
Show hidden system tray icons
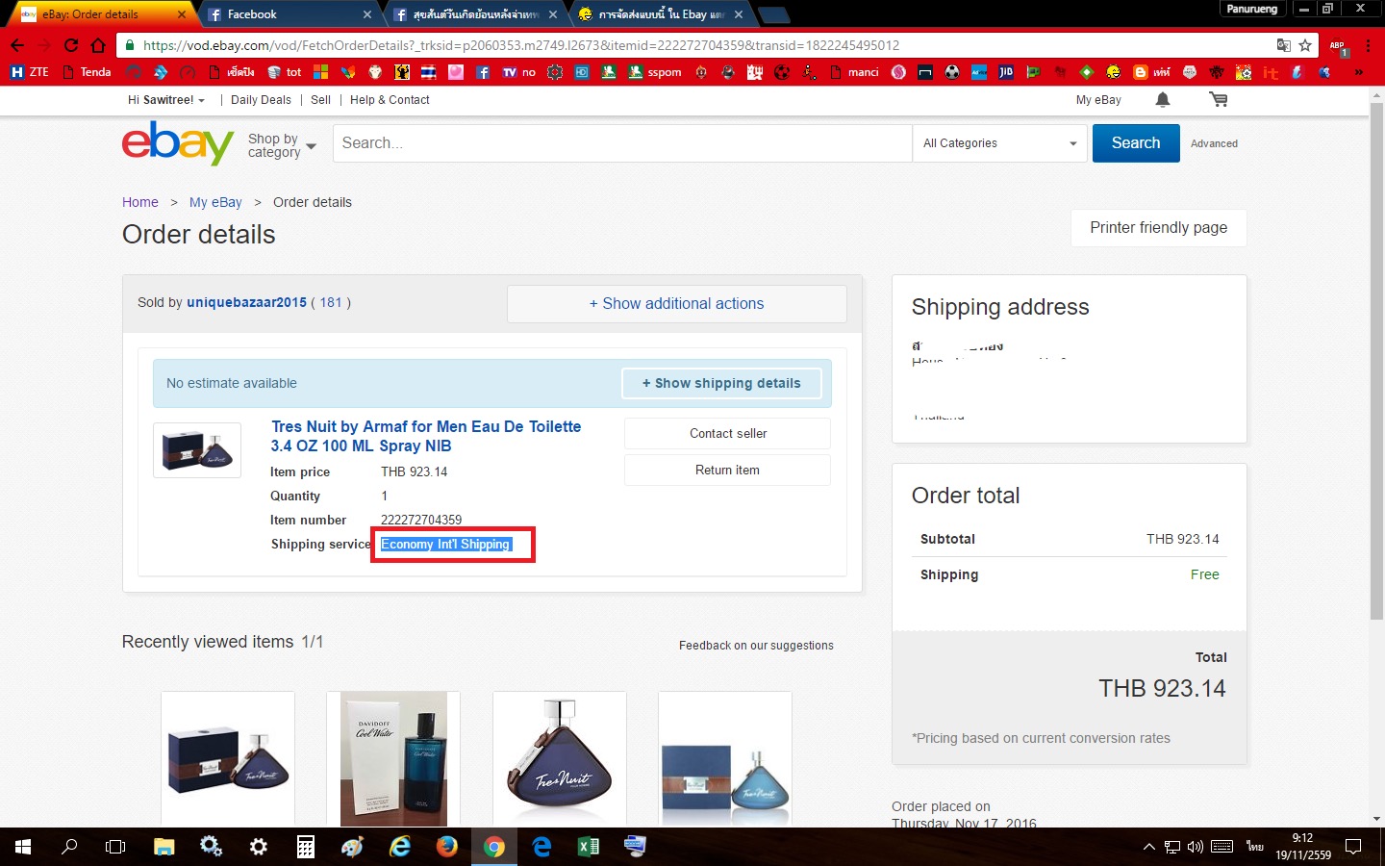coord(1148,847)
